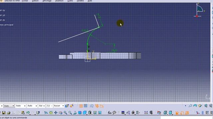Click the Swap Visible Space icon
The height and width of the screenshot is (119, 213).
[100, 113]
